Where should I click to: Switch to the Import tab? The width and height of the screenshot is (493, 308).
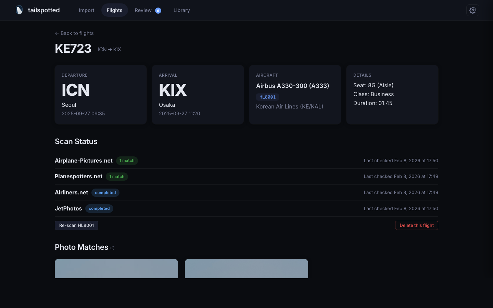pyautogui.click(x=87, y=10)
